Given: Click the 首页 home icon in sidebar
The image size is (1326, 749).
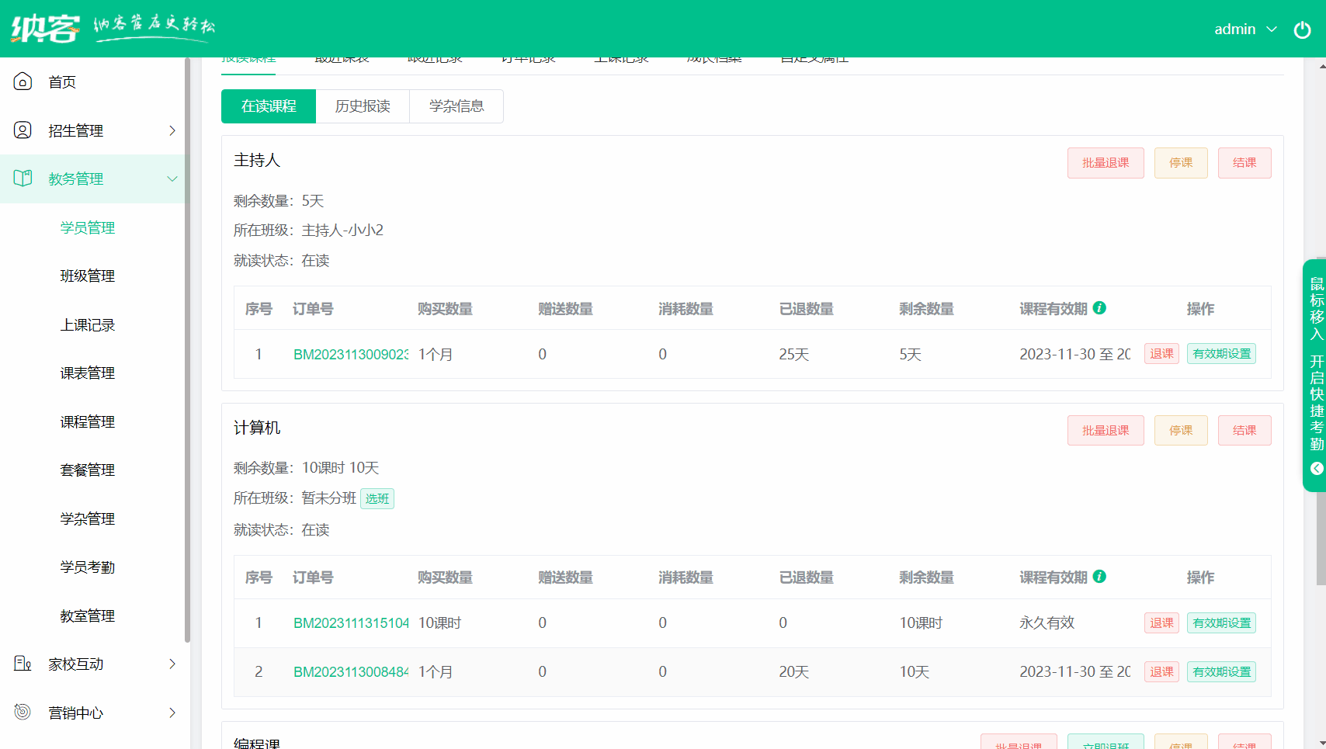Looking at the screenshot, I should coord(23,81).
